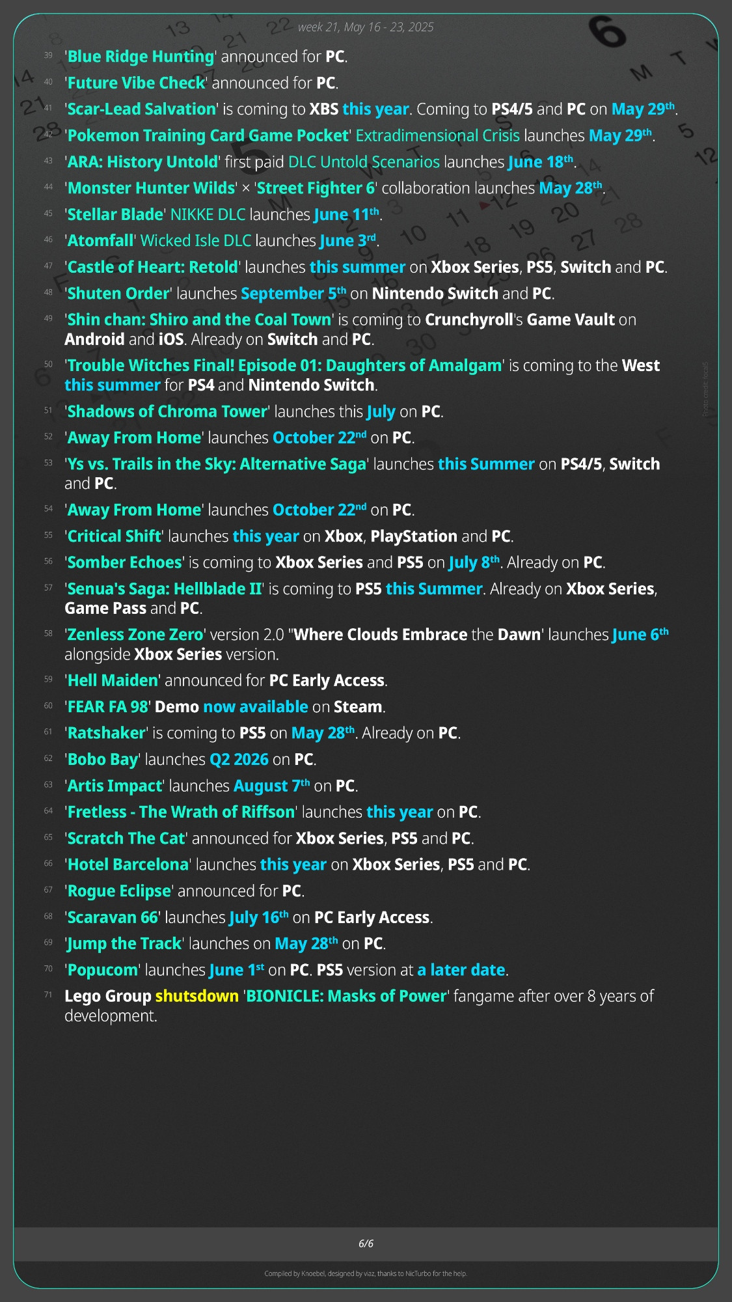Click the 'Scratch The Cat' title
Image resolution: width=732 pixels, height=1302 pixels.
coord(126,838)
